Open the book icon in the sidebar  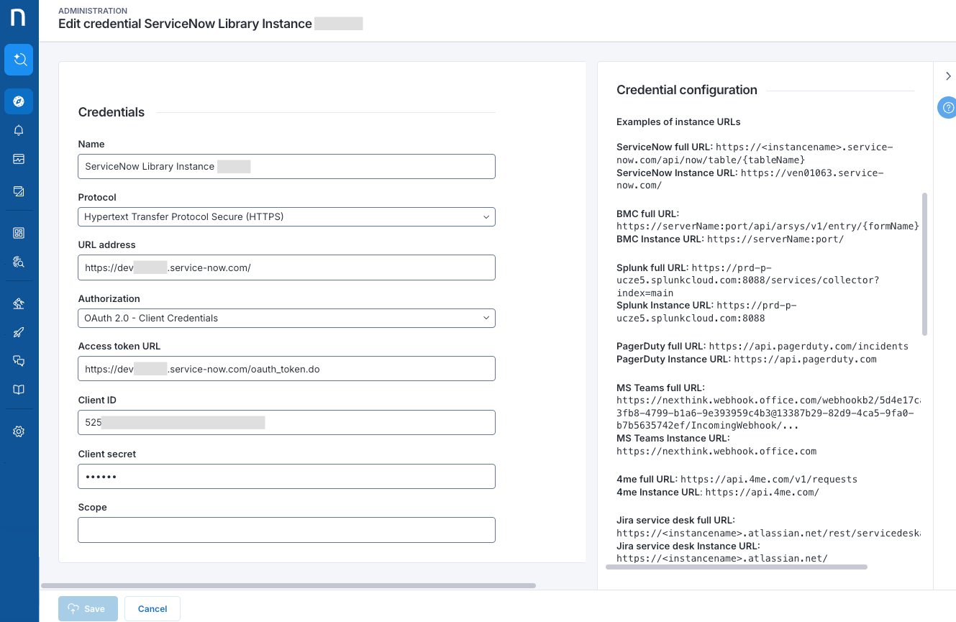pyautogui.click(x=19, y=390)
